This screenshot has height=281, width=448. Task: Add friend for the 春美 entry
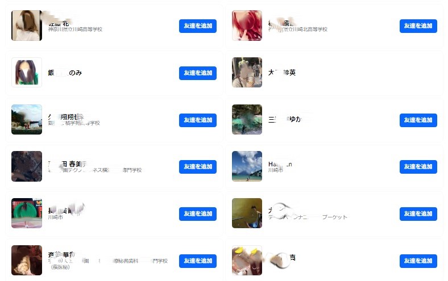pyautogui.click(x=198, y=167)
